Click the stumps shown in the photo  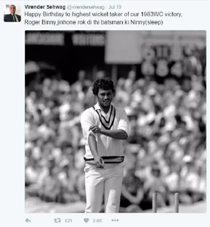point(166,202)
